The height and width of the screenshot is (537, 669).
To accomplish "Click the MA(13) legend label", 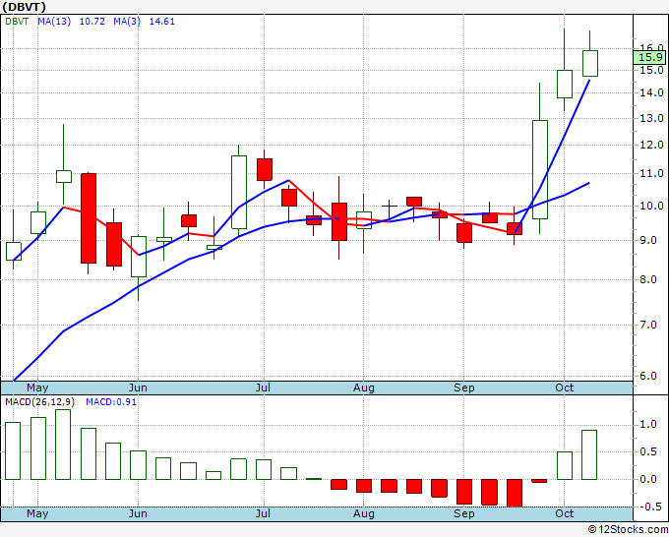I will click(54, 22).
